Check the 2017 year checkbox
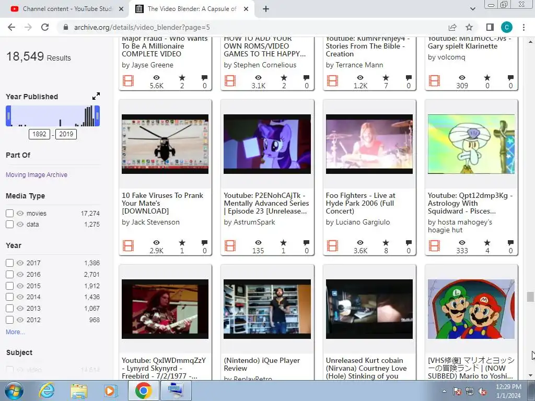The width and height of the screenshot is (535, 401). pyautogui.click(x=9, y=263)
